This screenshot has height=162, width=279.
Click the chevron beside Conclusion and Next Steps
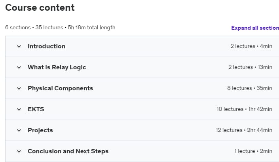[19, 151]
